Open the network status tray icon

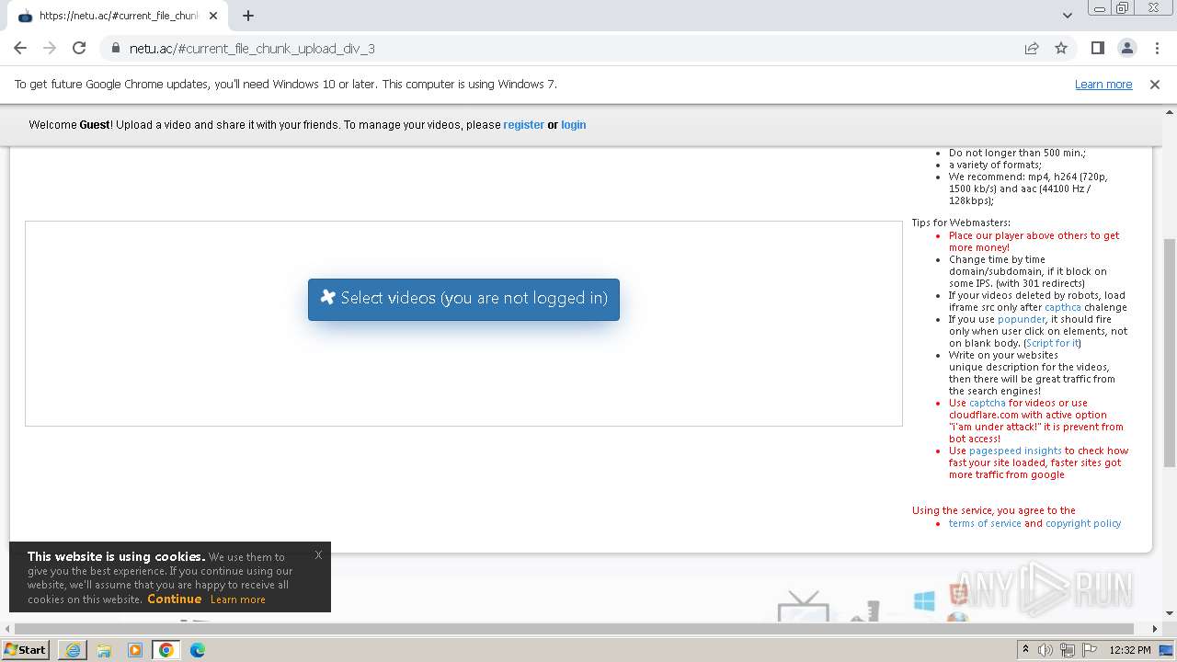(x=1068, y=650)
